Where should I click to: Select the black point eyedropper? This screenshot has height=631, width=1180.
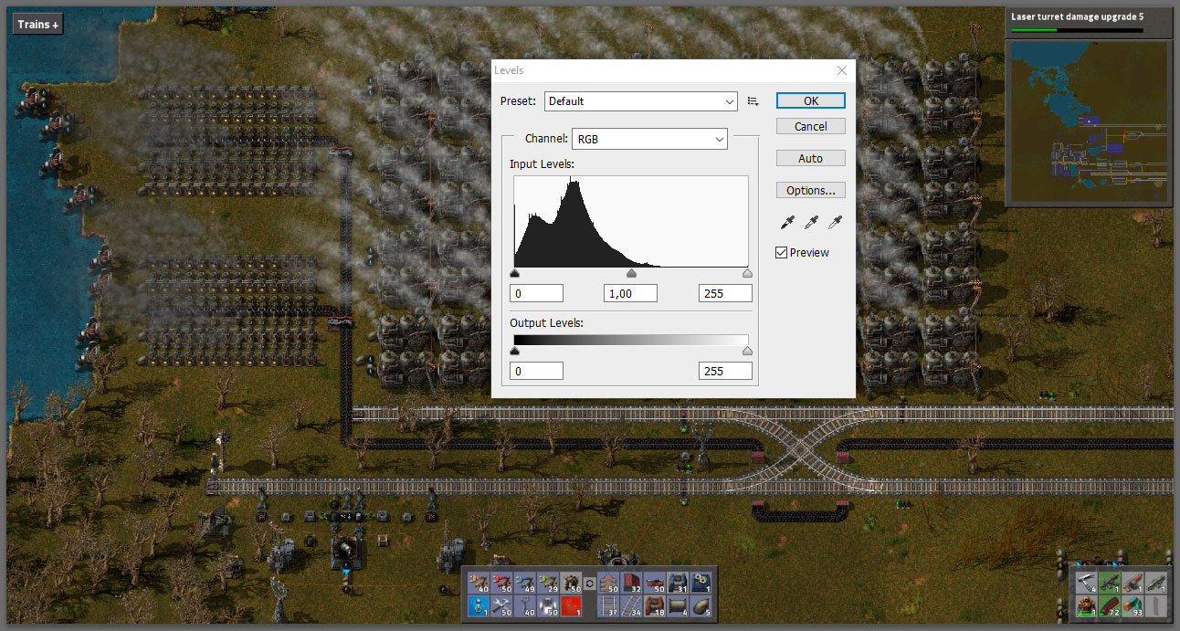tap(787, 222)
